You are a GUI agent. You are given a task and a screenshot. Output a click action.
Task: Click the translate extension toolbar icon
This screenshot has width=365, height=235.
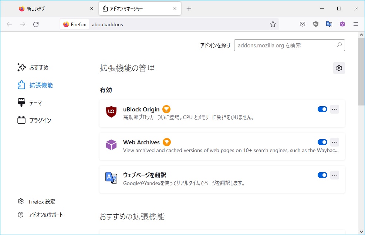coord(329,24)
